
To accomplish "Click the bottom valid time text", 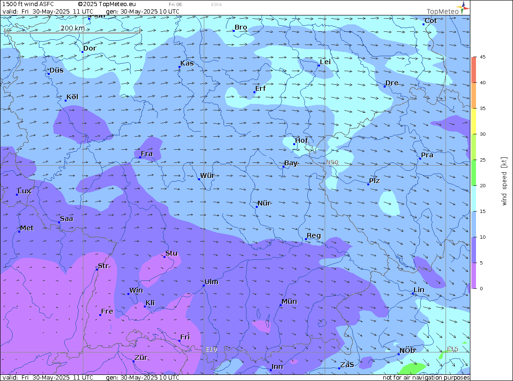I will tap(48, 377).
